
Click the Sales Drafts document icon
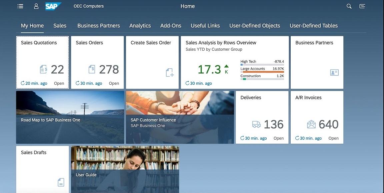point(61,182)
